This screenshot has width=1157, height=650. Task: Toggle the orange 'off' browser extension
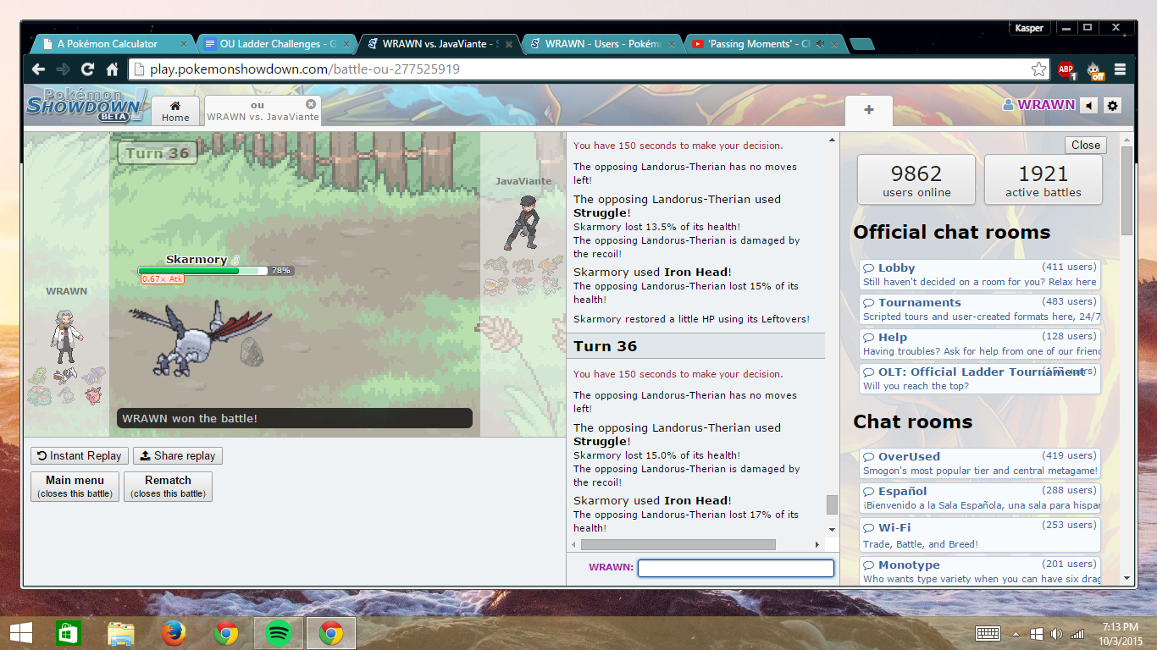(1096, 69)
